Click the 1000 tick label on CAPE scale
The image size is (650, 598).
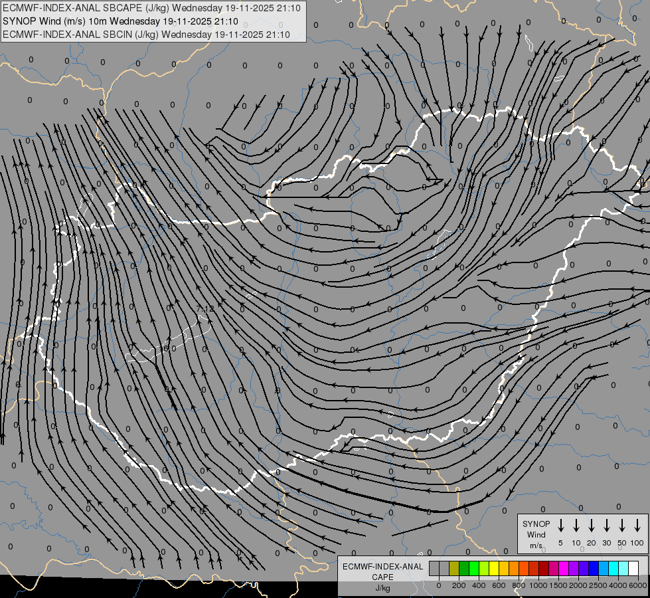point(538,585)
